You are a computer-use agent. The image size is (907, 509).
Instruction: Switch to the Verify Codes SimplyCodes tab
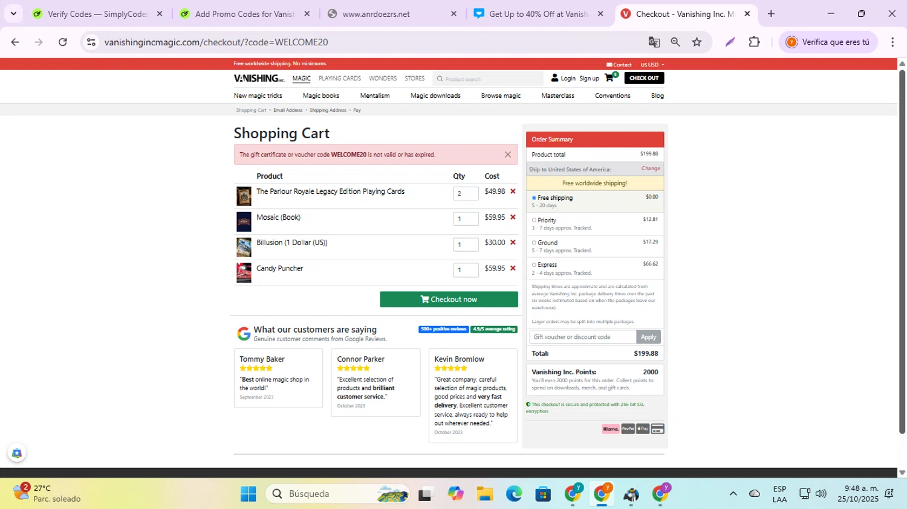pyautogui.click(x=98, y=13)
